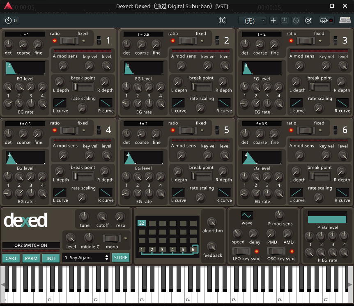Click the P mod sens knob
This screenshot has width=354, height=306.
pyautogui.click(x=280, y=215)
